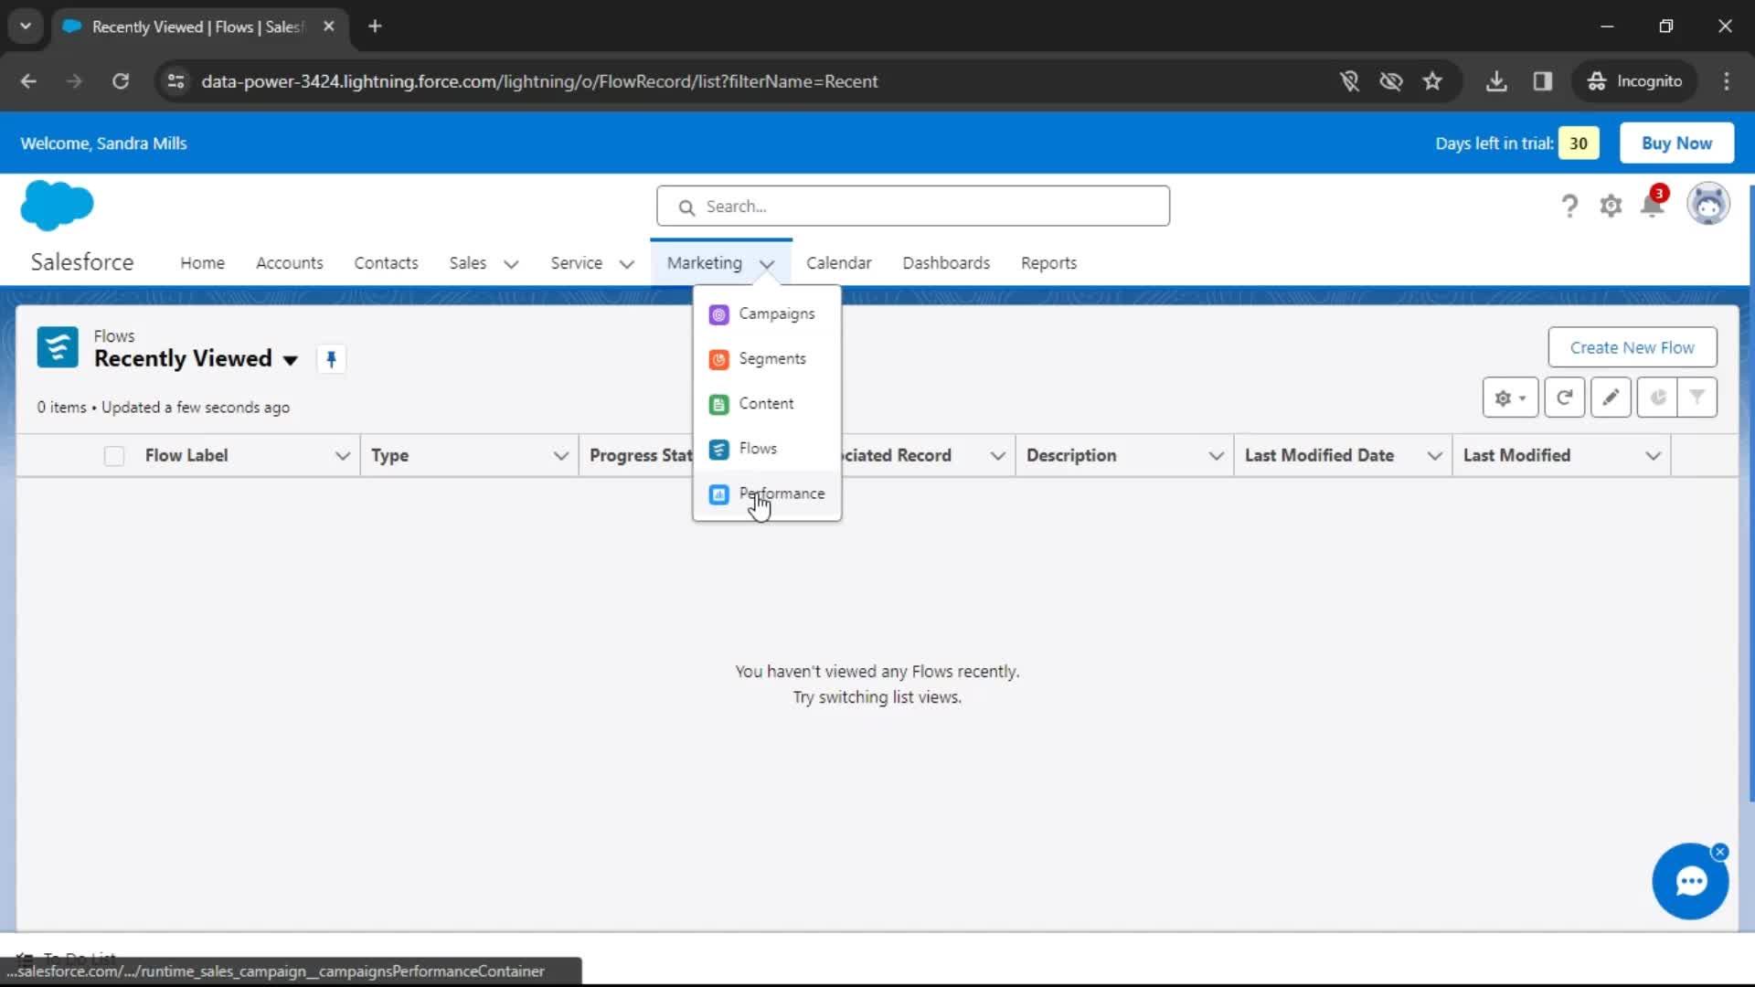This screenshot has height=987, width=1755.
Task: Open the tab search dropdown
Action: pos(26,27)
